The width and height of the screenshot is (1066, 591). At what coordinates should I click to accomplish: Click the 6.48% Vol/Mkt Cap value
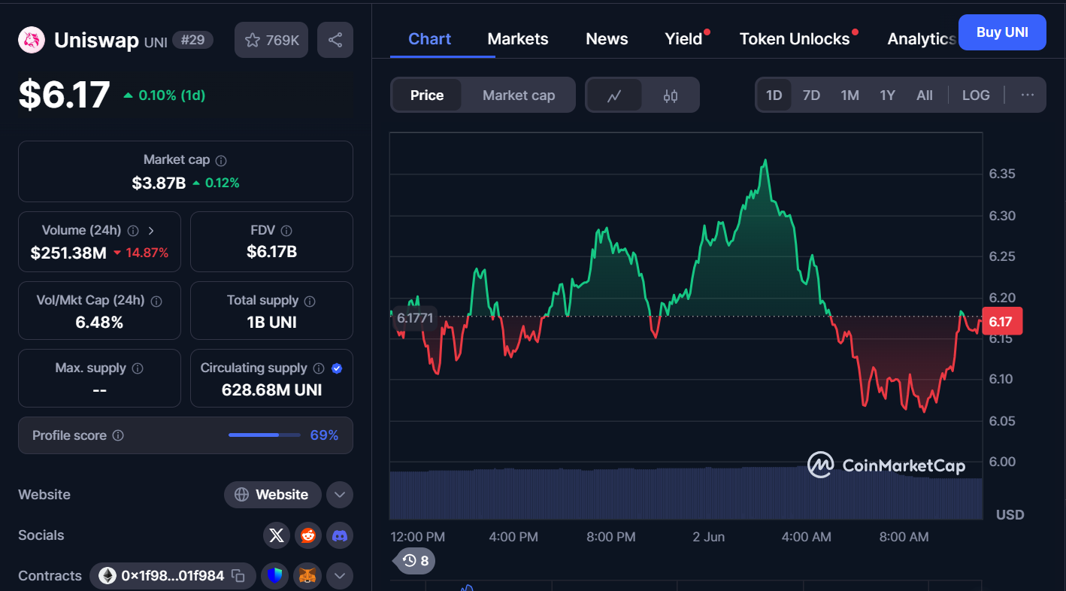99,323
